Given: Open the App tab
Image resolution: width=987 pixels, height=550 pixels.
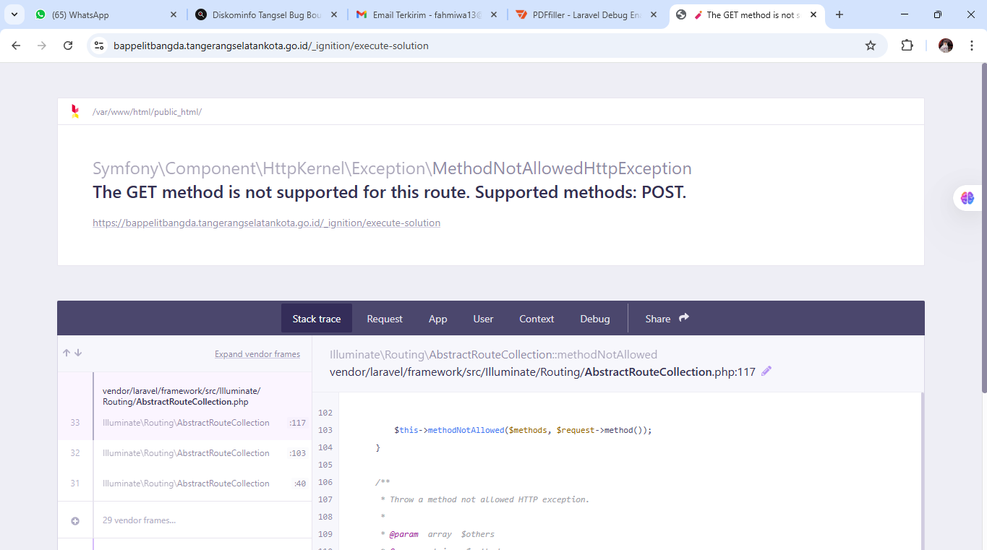Looking at the screenshot, I should (x=437, y=319).
